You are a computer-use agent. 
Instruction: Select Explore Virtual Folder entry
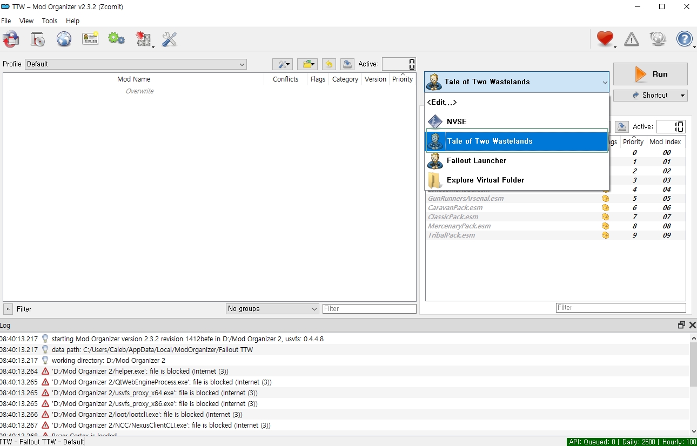coord(517,180)
